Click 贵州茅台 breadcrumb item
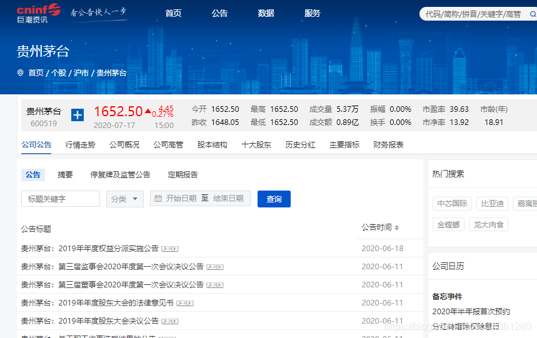Viewport: 537px width, 338px height. [111, 73]
